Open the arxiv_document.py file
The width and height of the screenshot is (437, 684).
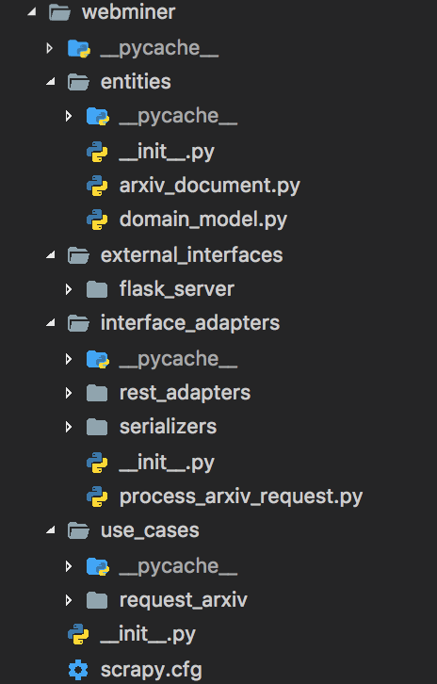tap(210, 187)
